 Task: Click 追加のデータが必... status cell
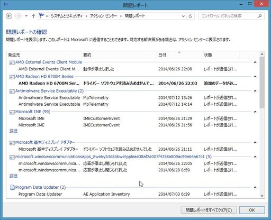click(x=221, y=84)
